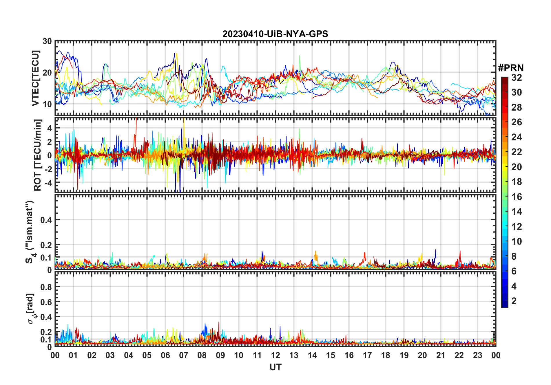Click x-axis hour label 15
The height and width of the screenshot is (385, 551).
coord(331,355)
